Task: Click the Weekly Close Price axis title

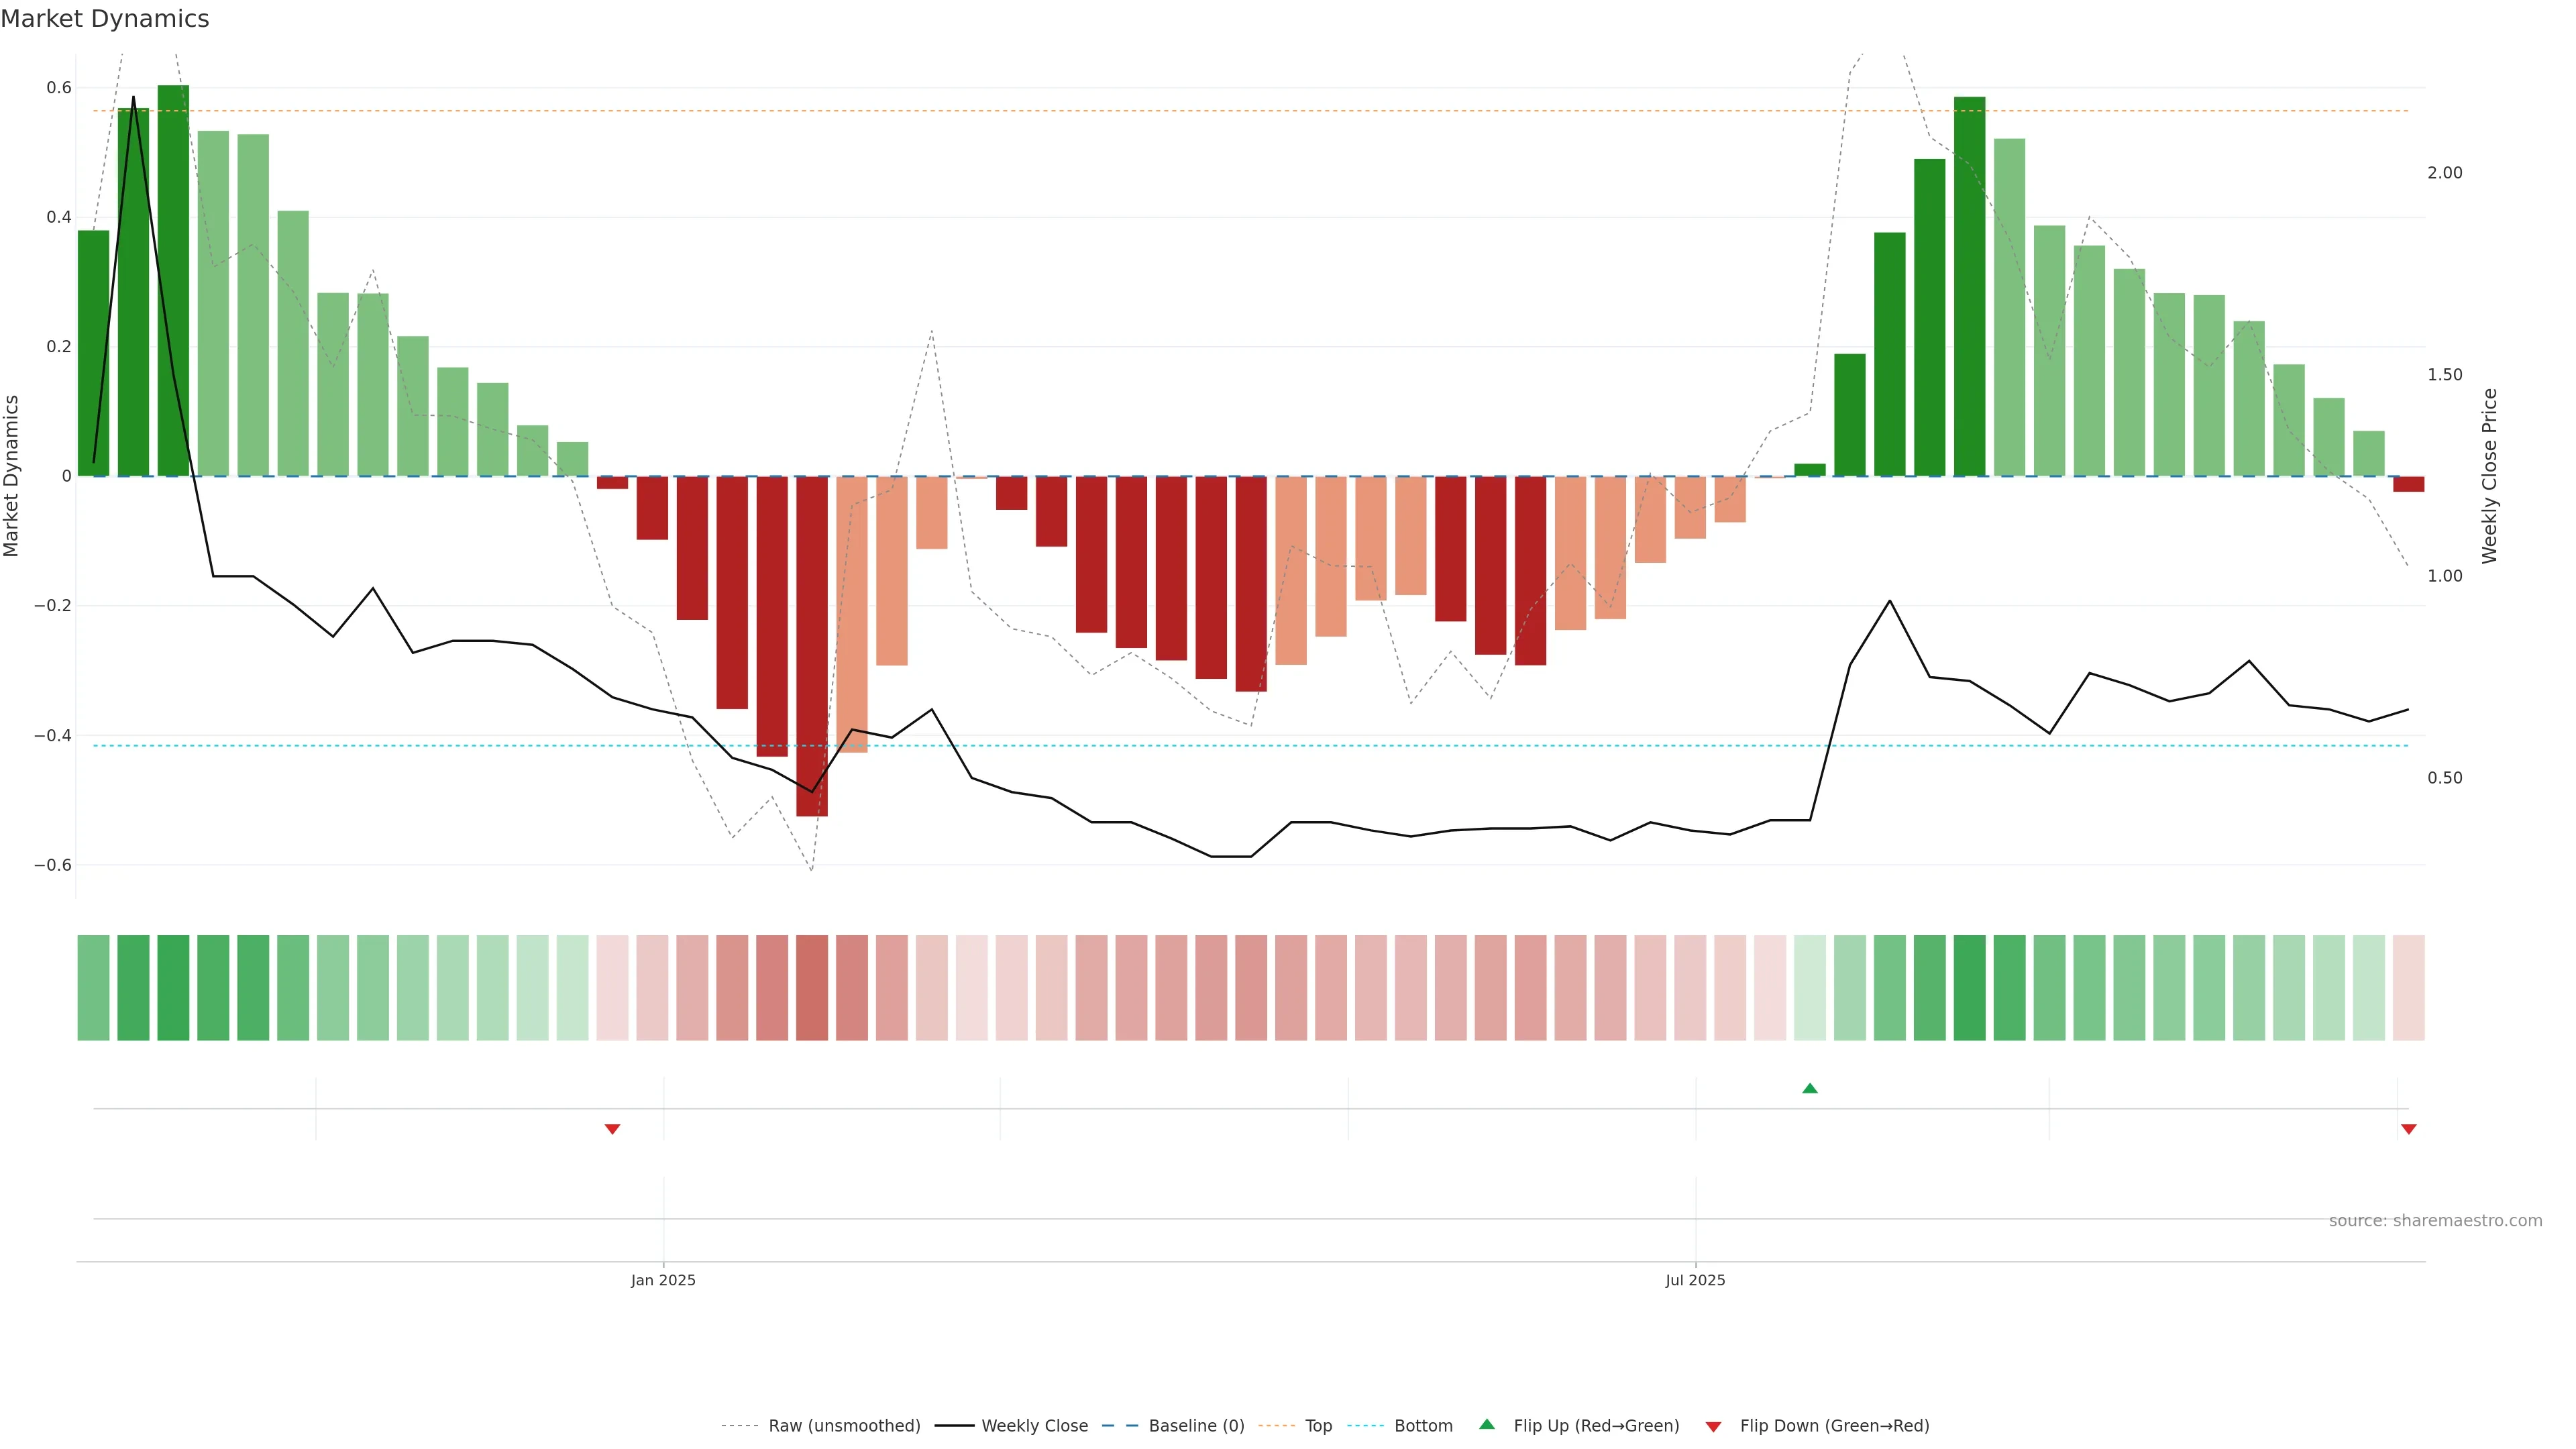Action: click(2489, 476)
